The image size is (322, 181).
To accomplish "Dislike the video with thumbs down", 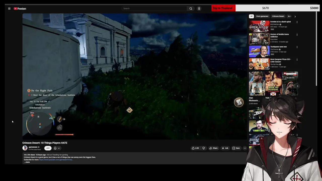I will coord(204,148).
